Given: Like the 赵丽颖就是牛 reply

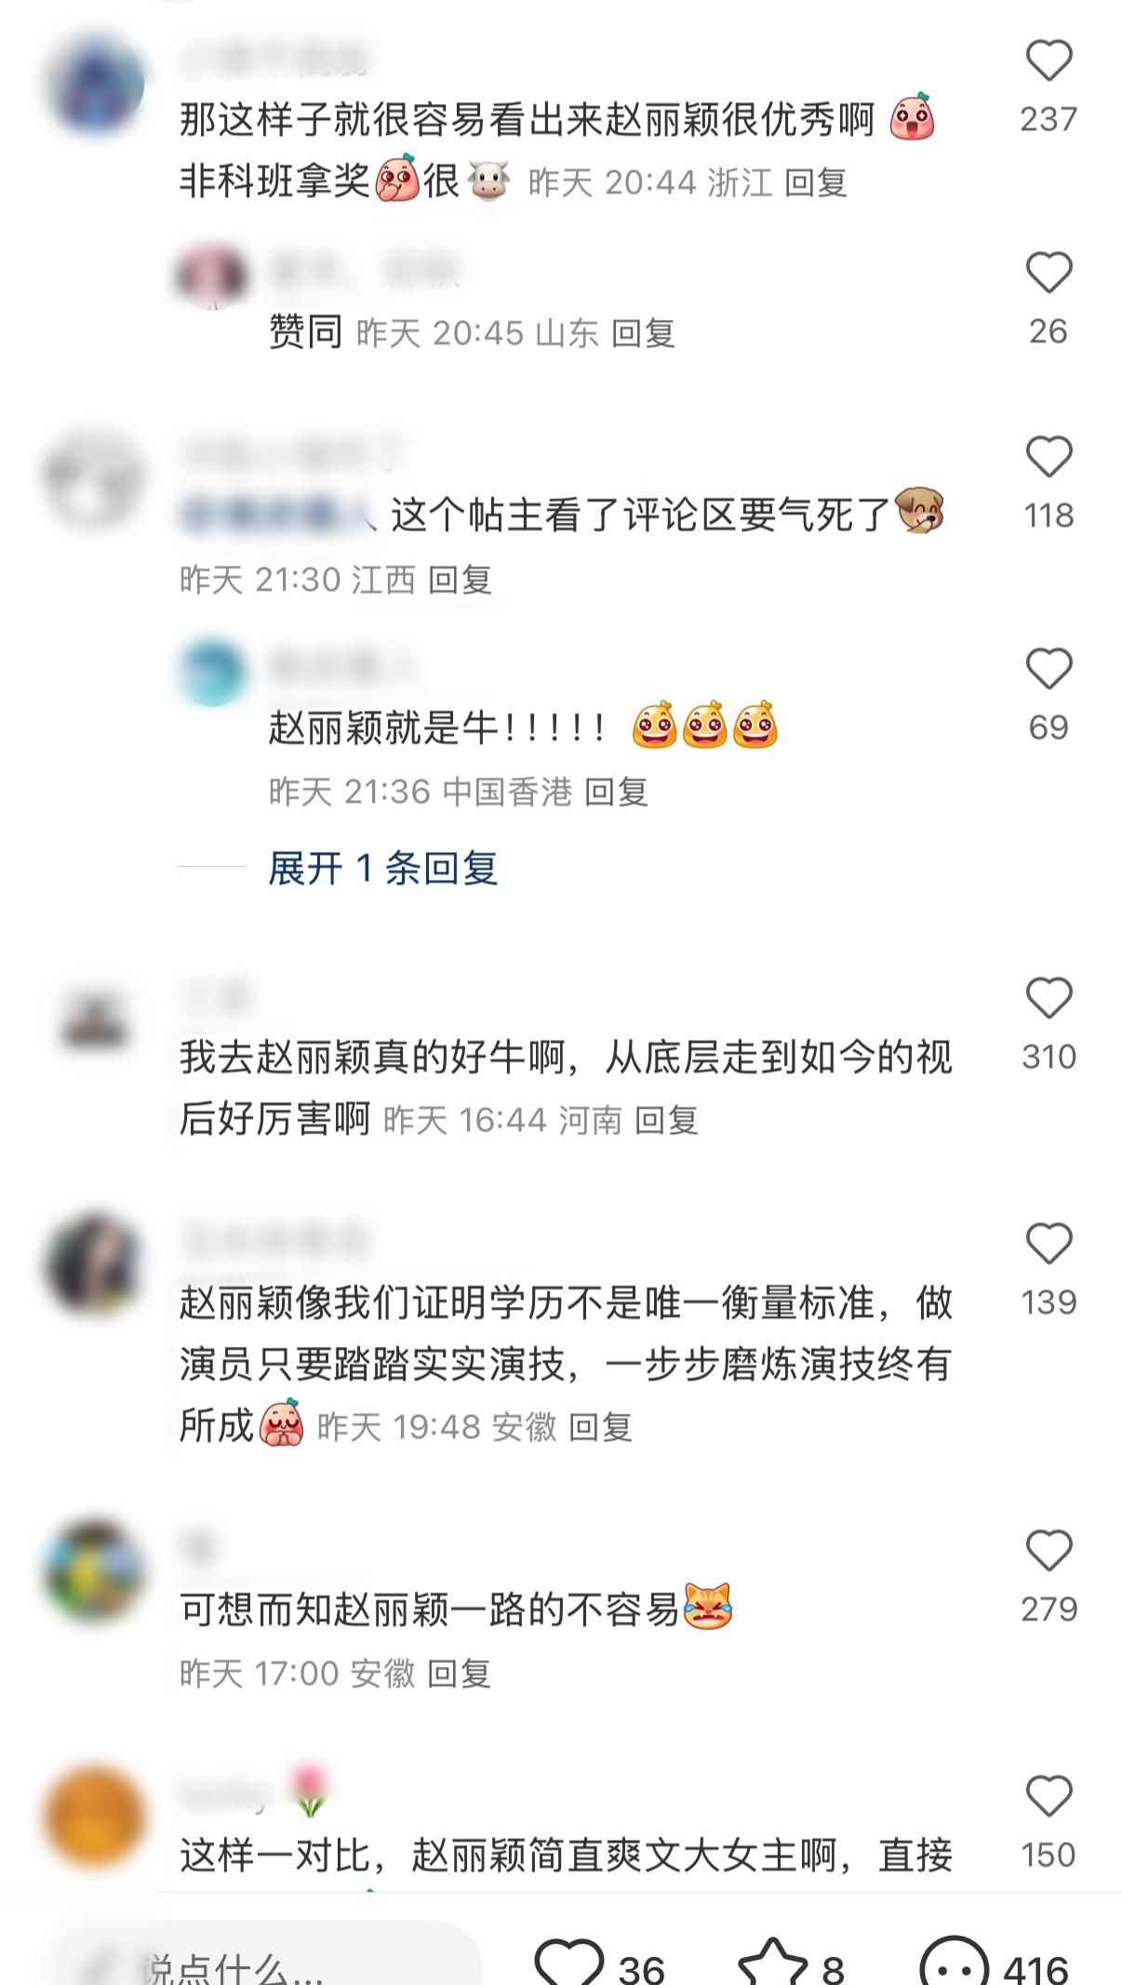Looking at the screenshot, I should pos(1049,670).
